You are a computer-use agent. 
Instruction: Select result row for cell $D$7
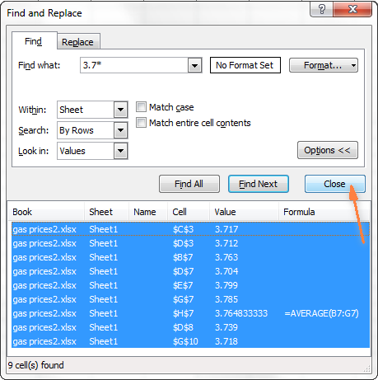[190, 271]
